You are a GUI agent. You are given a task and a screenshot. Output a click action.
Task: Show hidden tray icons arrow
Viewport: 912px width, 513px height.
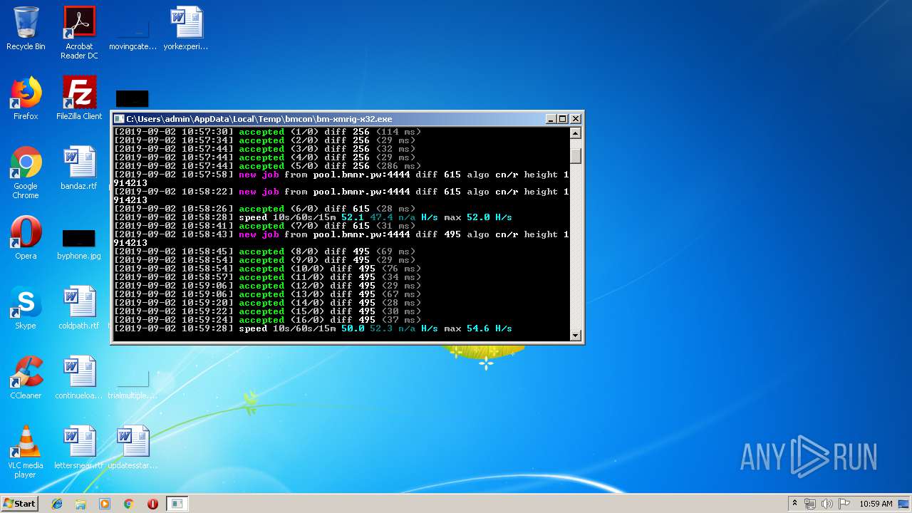[794, 504]
